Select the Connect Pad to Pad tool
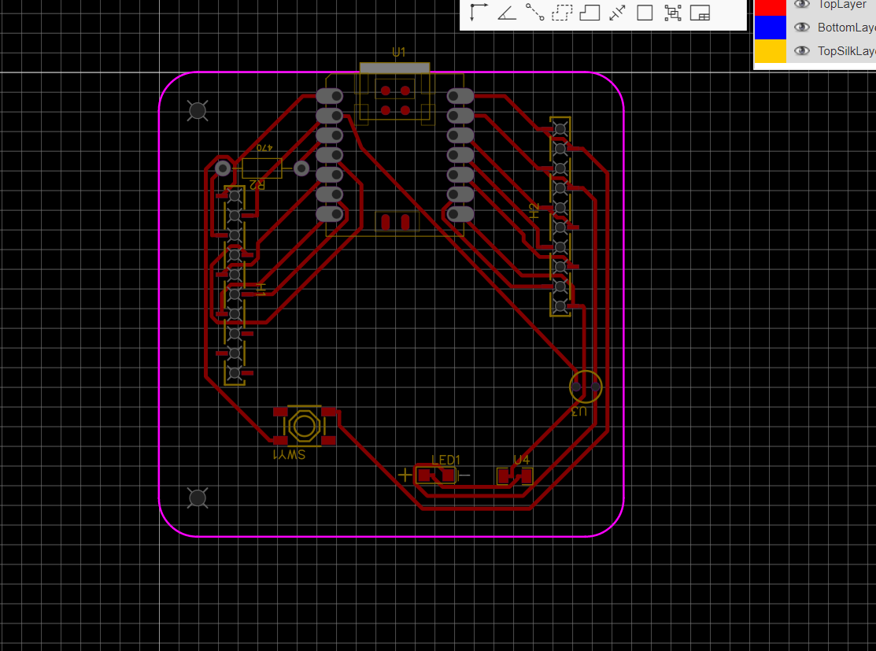 coord(534,13)
